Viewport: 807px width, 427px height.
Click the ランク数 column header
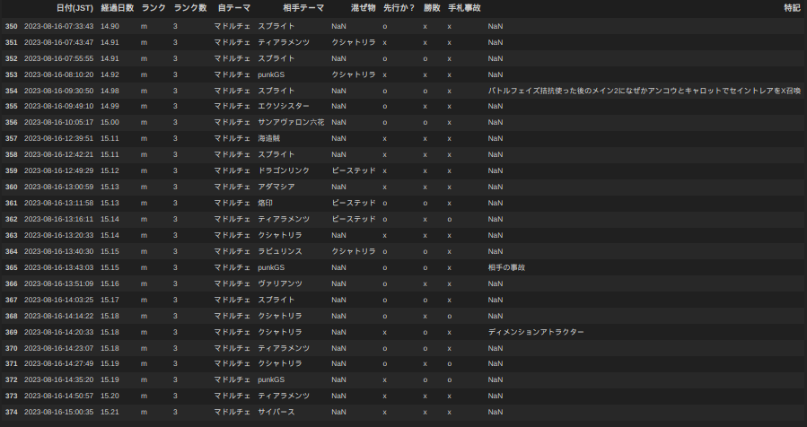point(190,8)
